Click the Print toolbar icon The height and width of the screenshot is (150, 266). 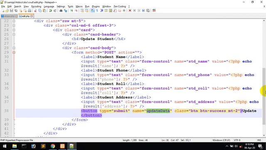click(30, 10)
